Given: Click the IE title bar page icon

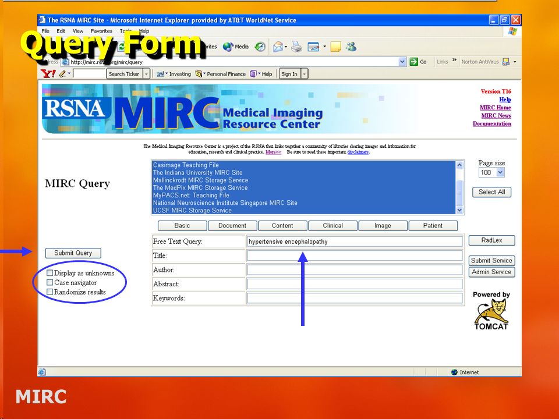Looking at the screenshot, I should click(42, 20).
